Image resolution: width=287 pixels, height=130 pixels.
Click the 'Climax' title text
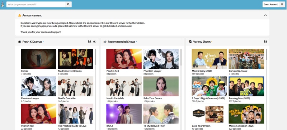click(25, 71)
